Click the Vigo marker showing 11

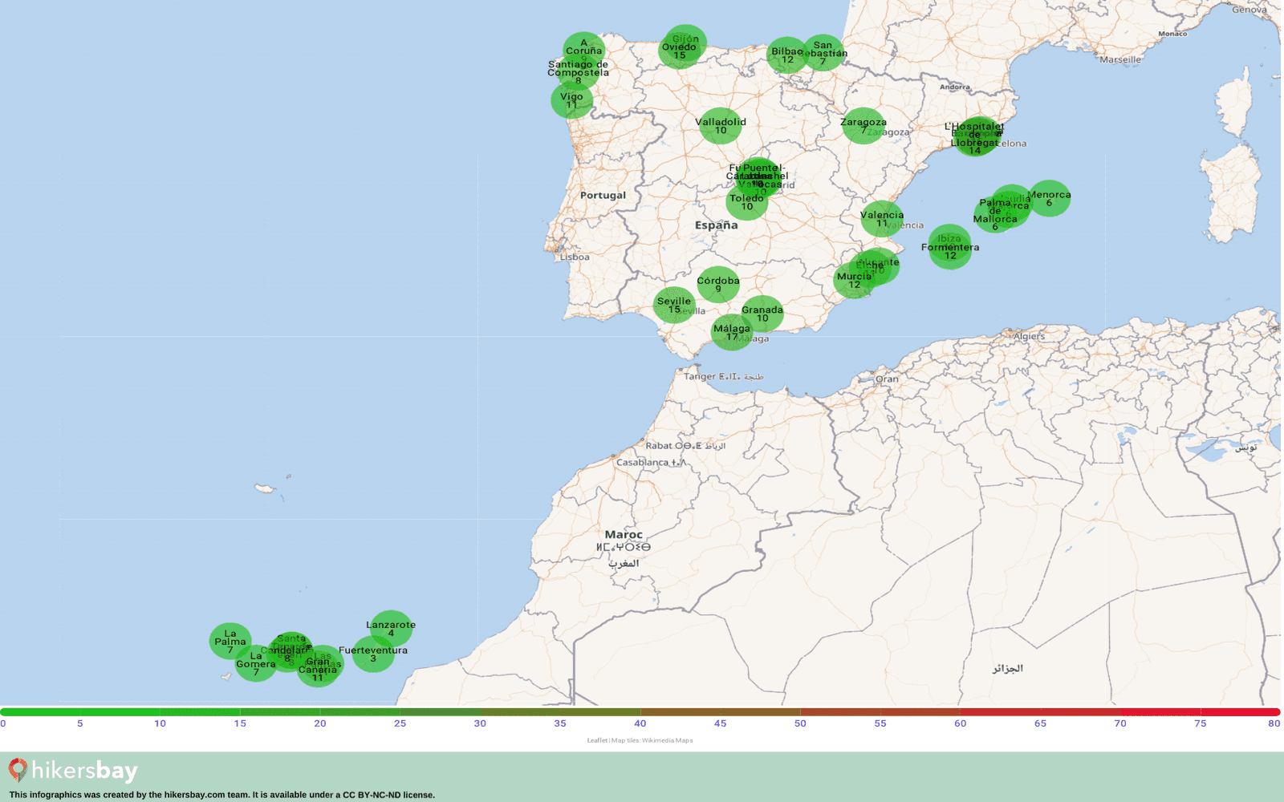coord(571,100)
